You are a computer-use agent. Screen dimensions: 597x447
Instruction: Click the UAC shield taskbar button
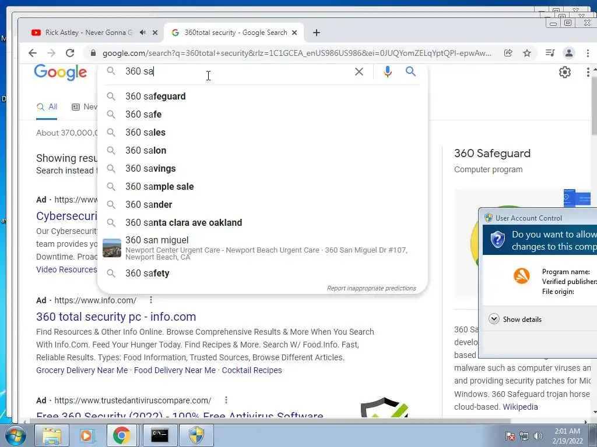[x=196, y=435]
